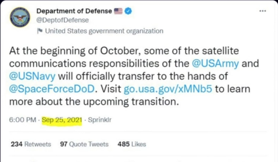
Task: Open the more options three-dot menu
Action: [x=263, y=11]
